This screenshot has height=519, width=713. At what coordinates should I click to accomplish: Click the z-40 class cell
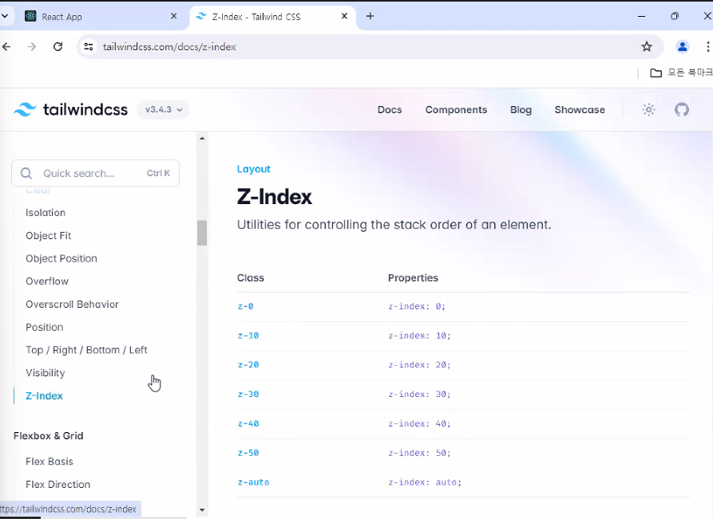click(248, 423)
